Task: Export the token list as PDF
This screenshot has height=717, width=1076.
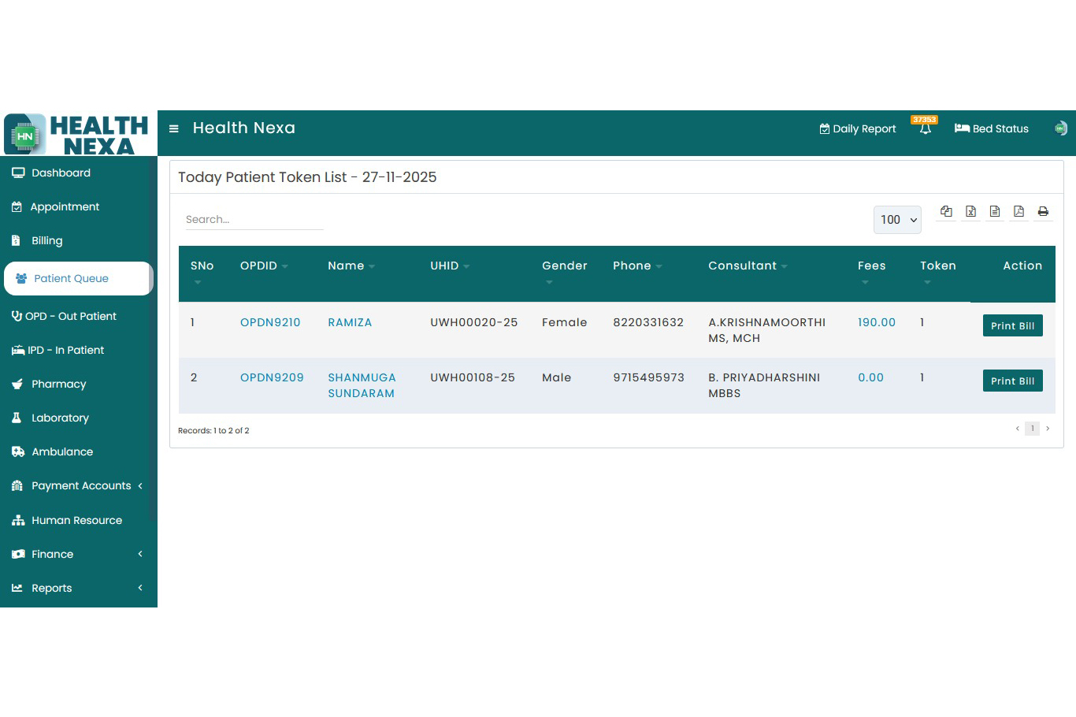Action: click(1018, 211)
